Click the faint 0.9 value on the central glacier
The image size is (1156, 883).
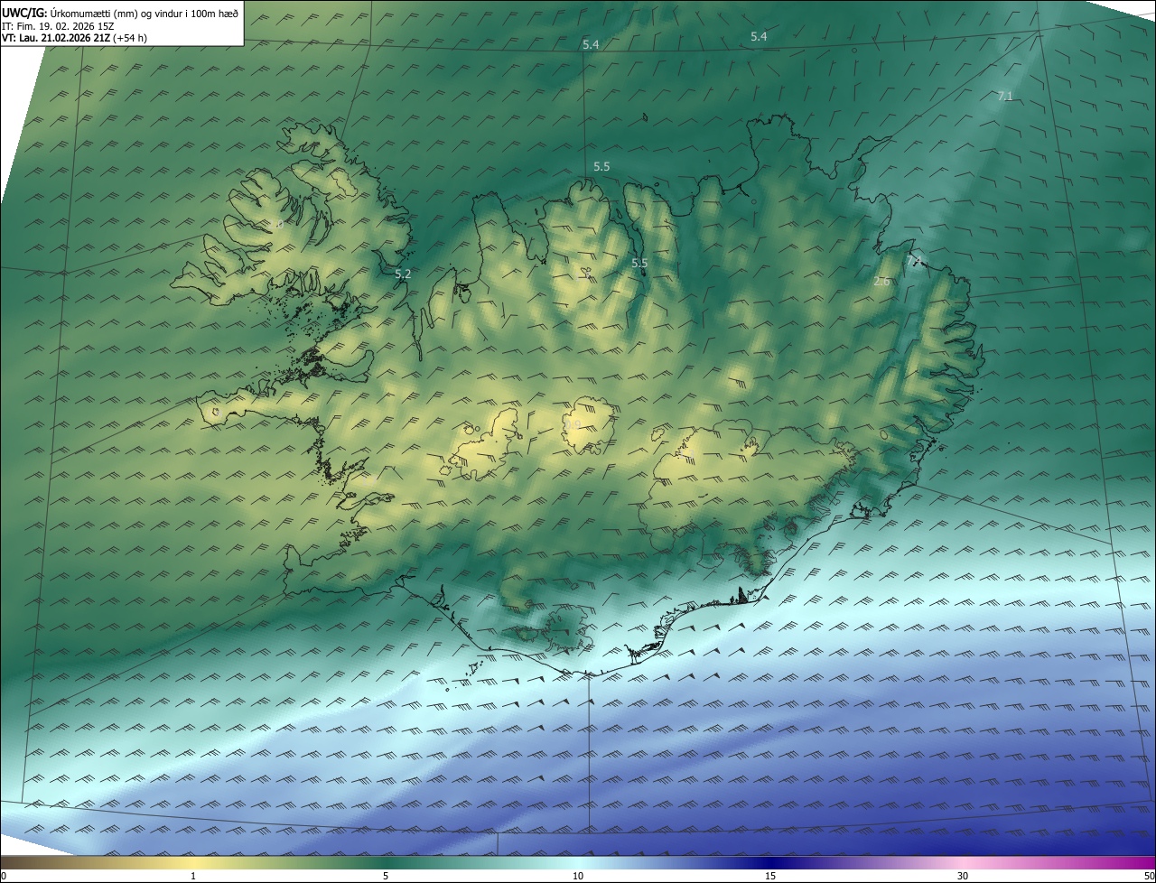point(573,423)
